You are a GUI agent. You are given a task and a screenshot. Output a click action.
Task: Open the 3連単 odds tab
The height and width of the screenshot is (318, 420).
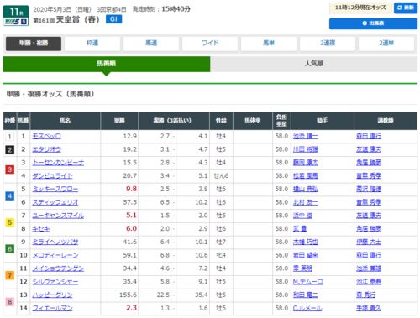[x=386, y=44]
